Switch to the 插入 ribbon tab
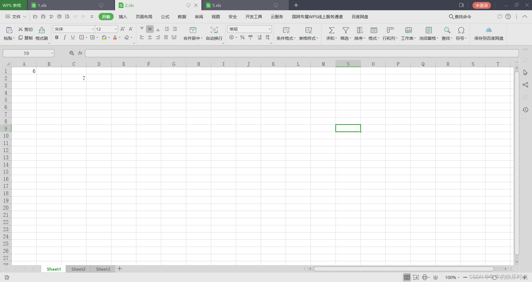The image size is (532, 282). (x=123, y=17)
